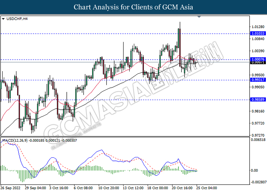Select the 0.99317 support level label
Viewport: 267px width, 191px height.
tap(258, 80)
